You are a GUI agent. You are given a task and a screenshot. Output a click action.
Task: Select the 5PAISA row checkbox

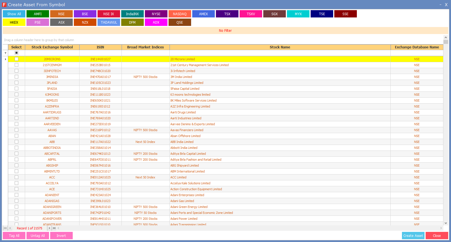pos(16,89)
